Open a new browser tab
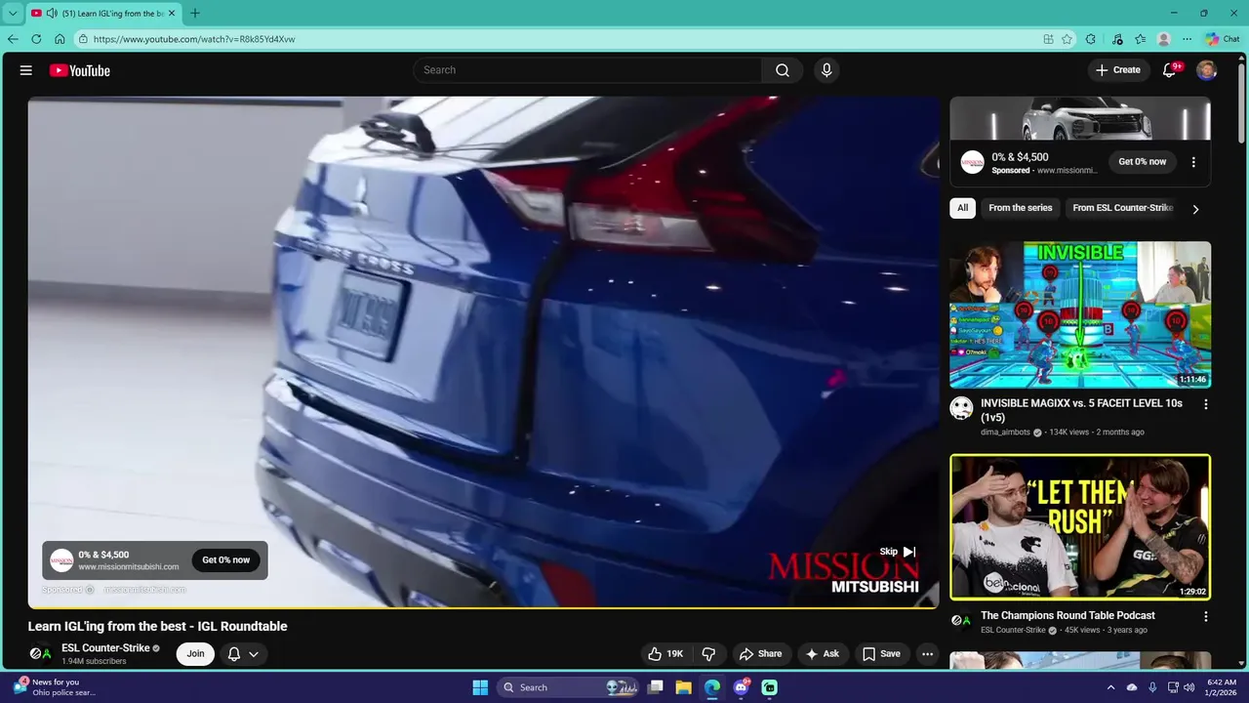 pyautogui.click(x=194, y=13)
